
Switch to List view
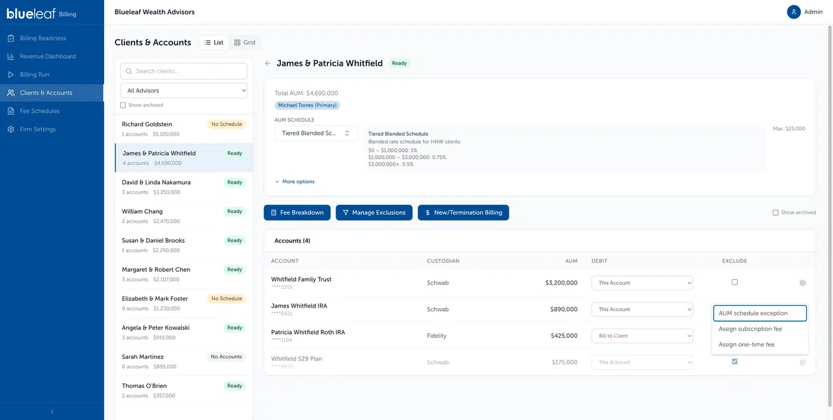point(214,42)
